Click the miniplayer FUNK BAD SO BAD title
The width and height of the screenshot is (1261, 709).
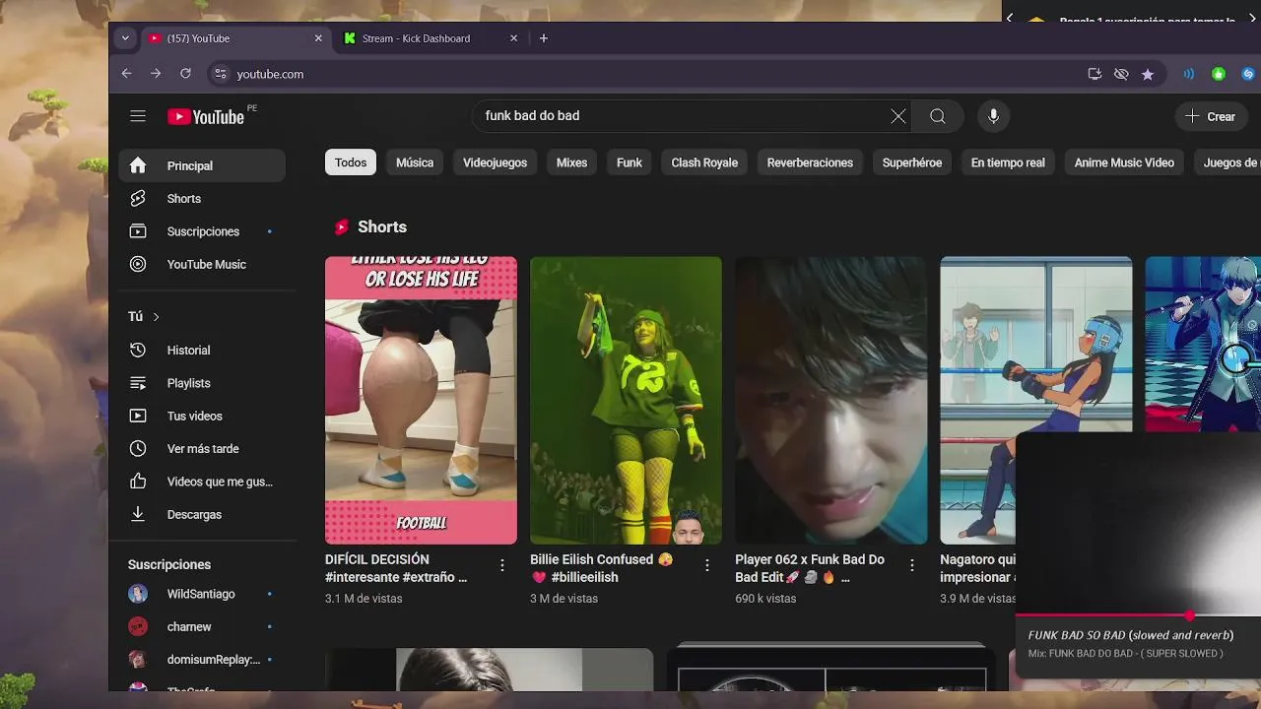(x=1131, y=635)
